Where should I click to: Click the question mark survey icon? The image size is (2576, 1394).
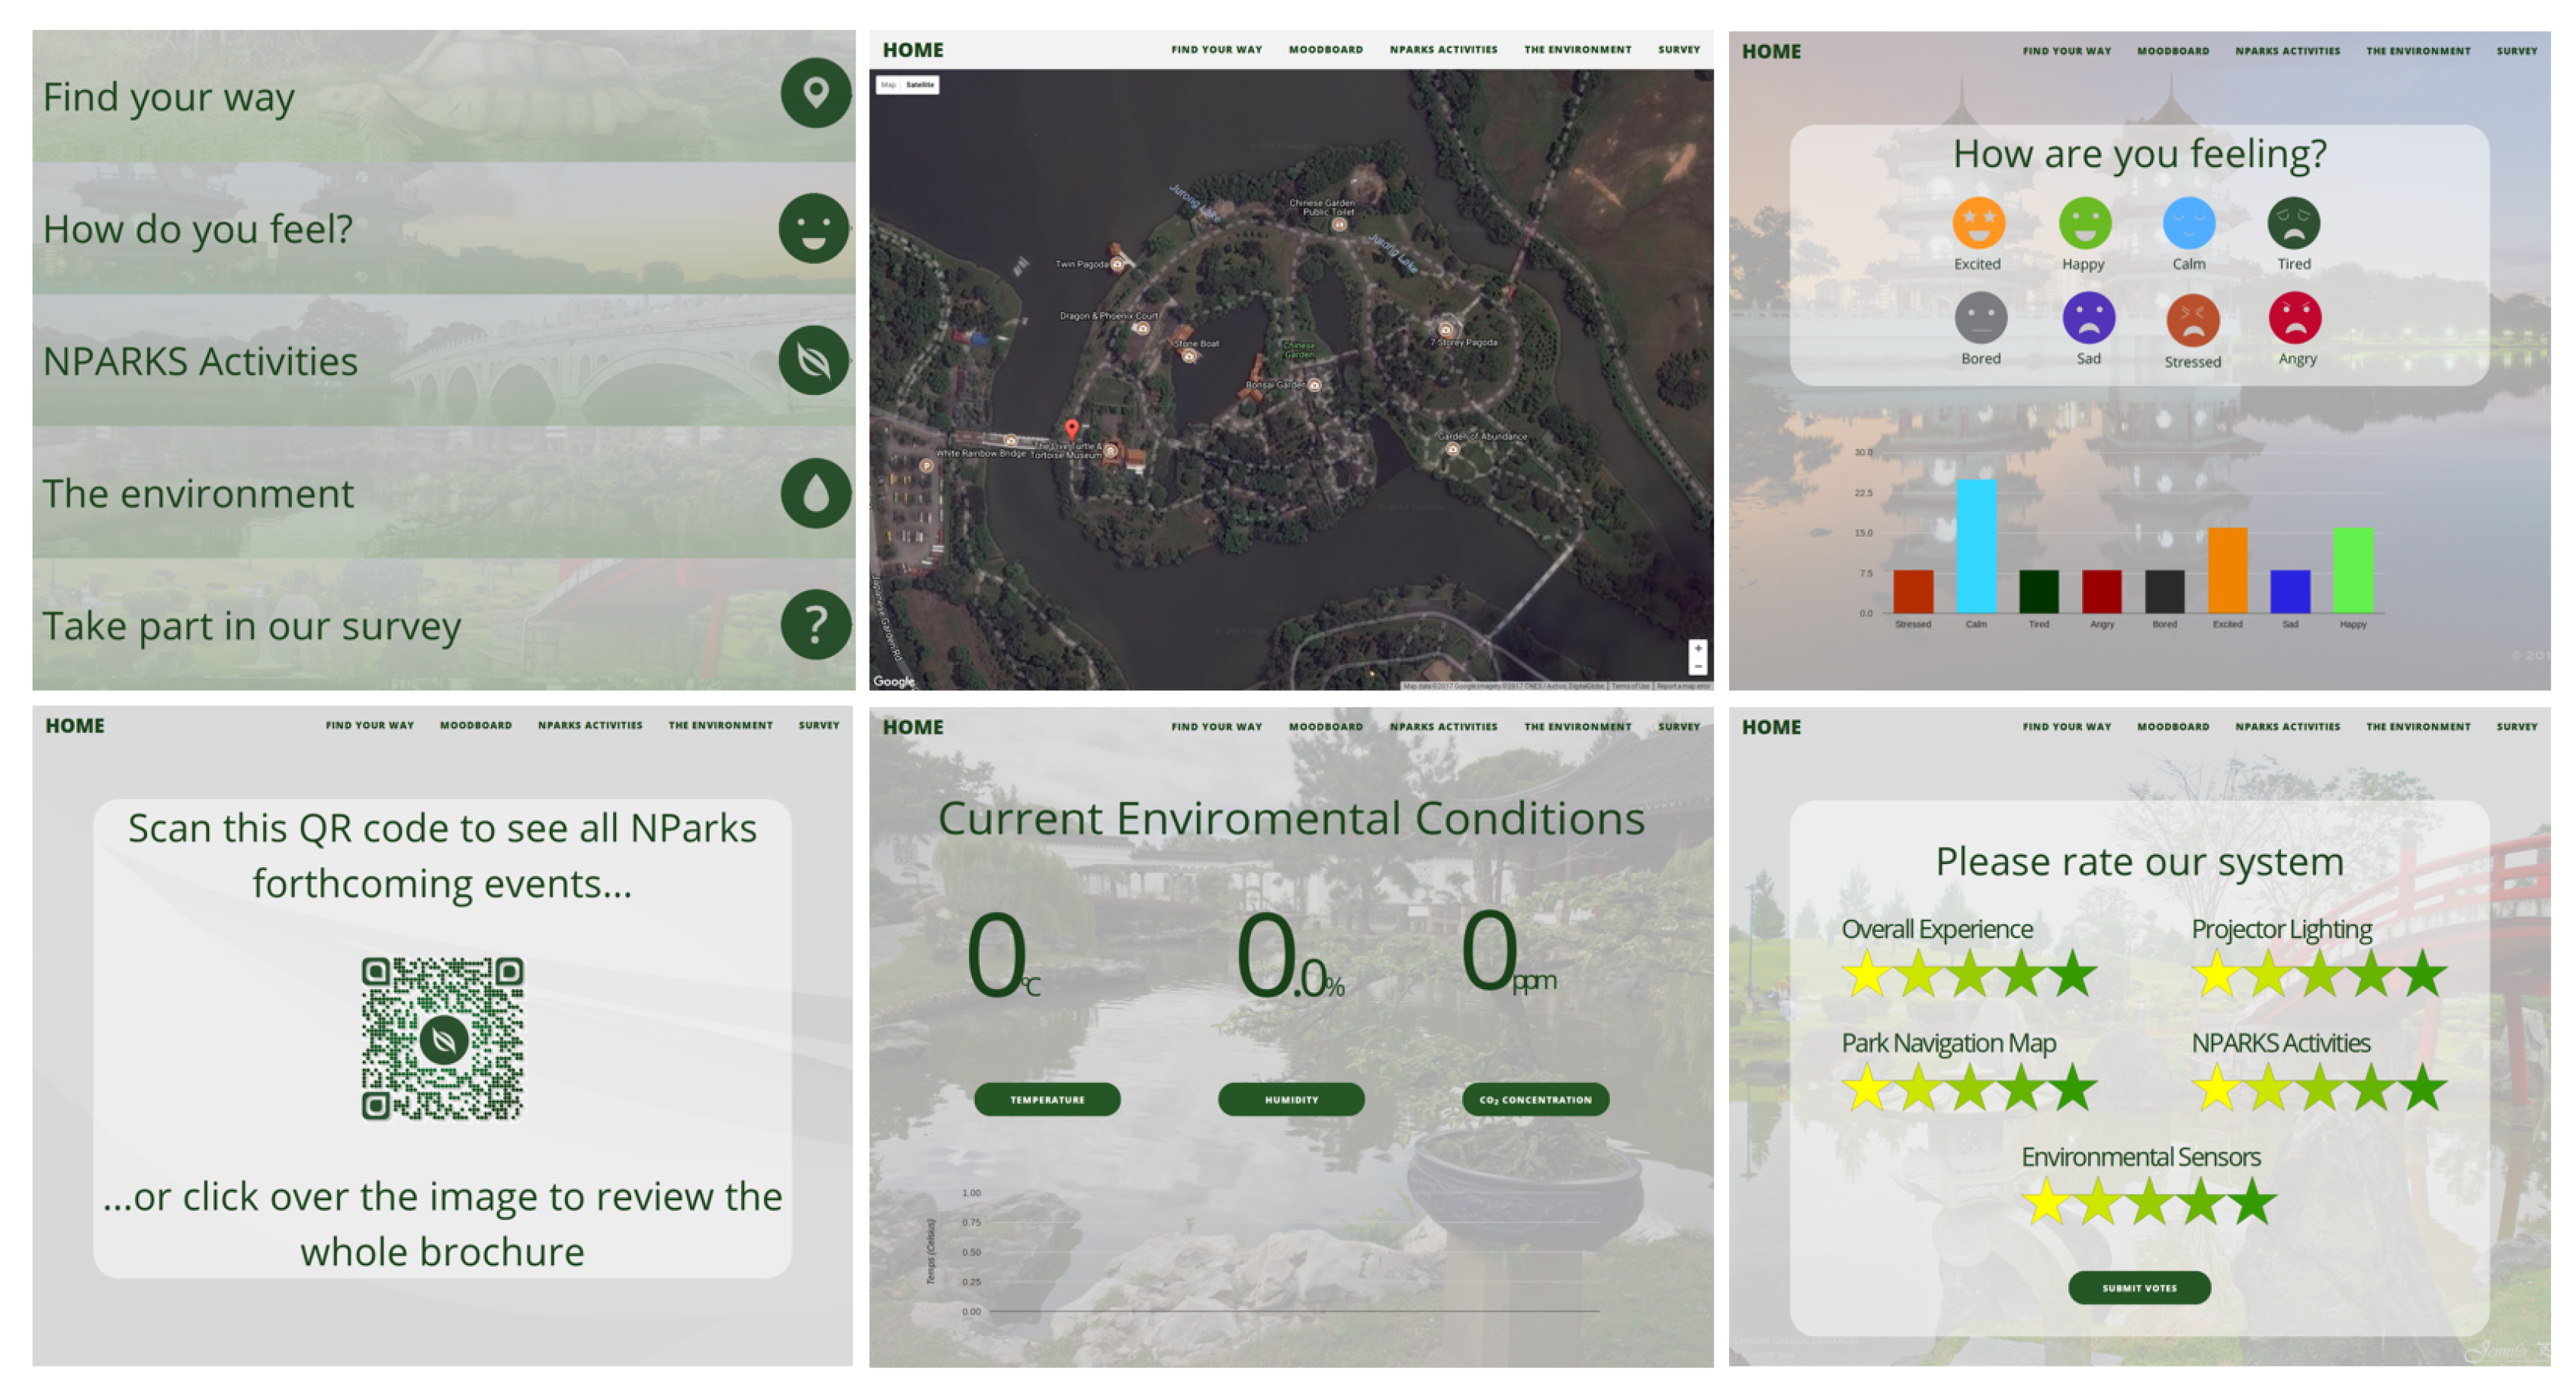pos(815,625)
